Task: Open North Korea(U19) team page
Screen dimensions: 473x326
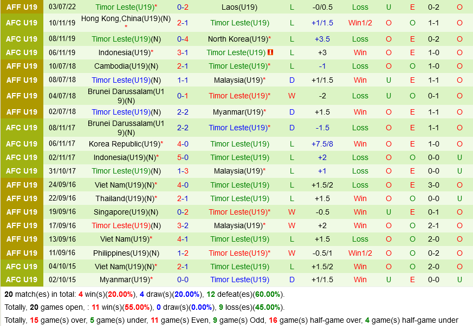Action: [x=238, y=39]
